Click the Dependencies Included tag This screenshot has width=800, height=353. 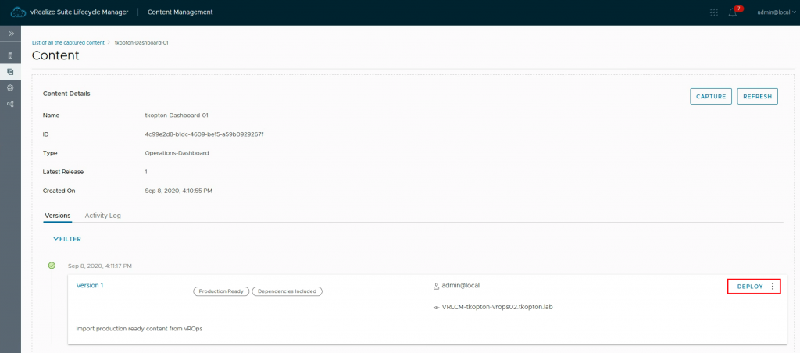pos(287,291)
